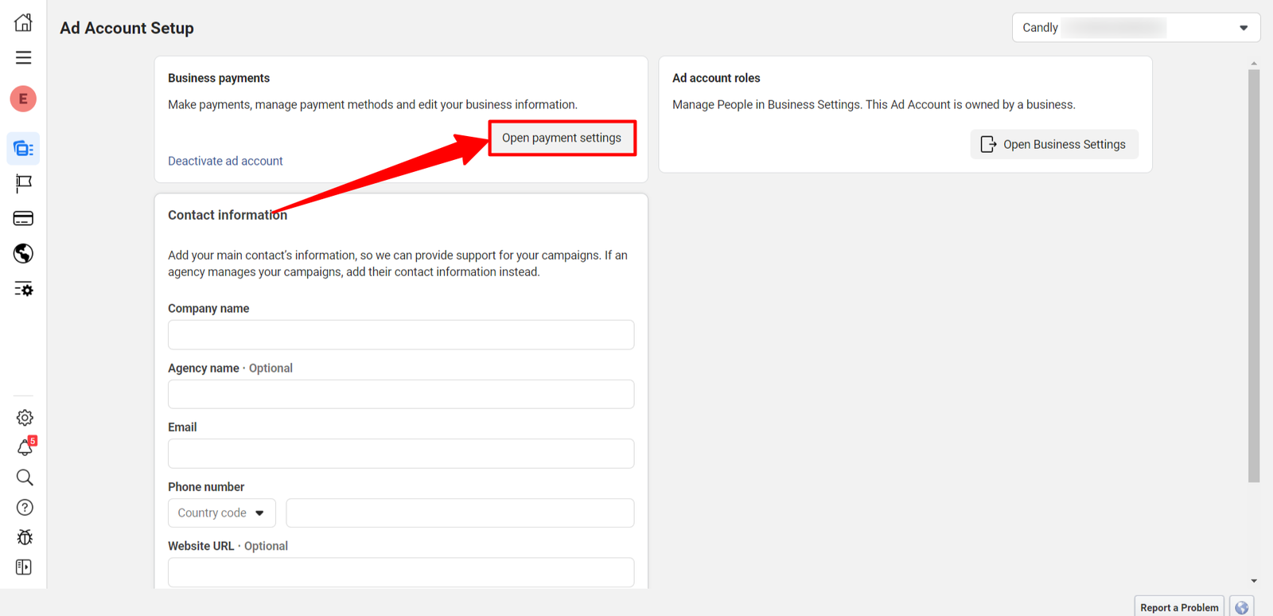
Task: Click the red E account avatar
Action: [23, 99]
